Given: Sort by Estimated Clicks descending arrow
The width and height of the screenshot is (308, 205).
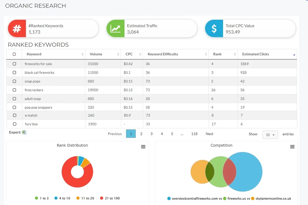Looking at the screenshot, I should [294, 55].
